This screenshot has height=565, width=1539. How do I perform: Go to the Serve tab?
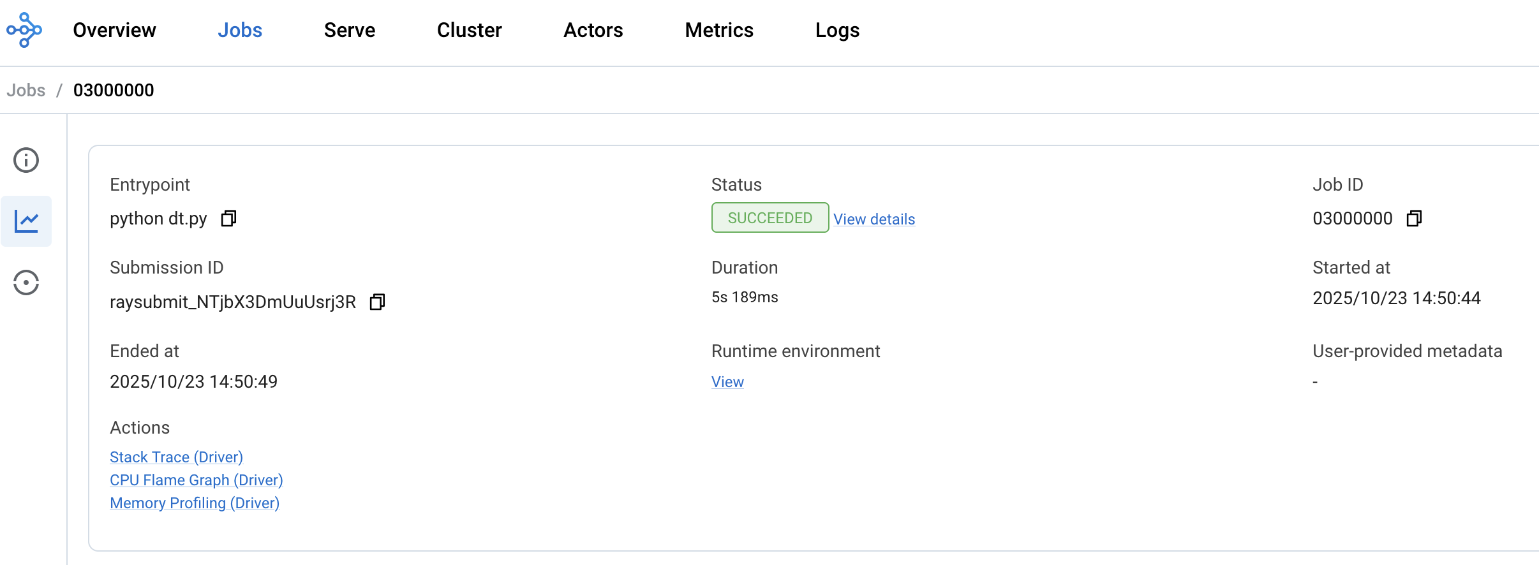pos(349,30)
